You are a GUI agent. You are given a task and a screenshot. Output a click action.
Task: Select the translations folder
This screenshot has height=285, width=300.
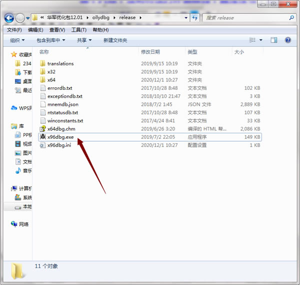tap(60, 63)
